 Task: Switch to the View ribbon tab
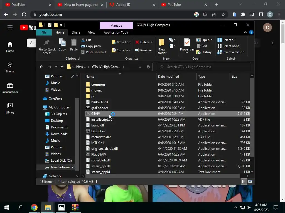tap(92, 32)
